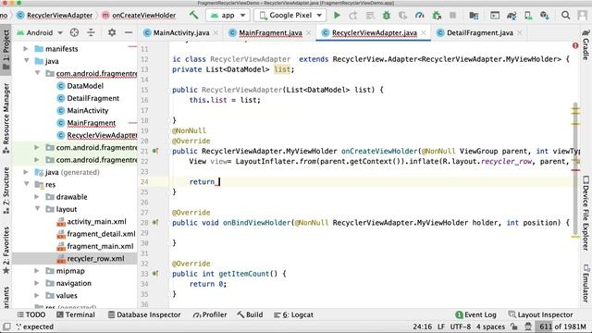Open the Profiler tool window at bottom
The width and height of the screenshot is (592, 333).
point(210,314)
